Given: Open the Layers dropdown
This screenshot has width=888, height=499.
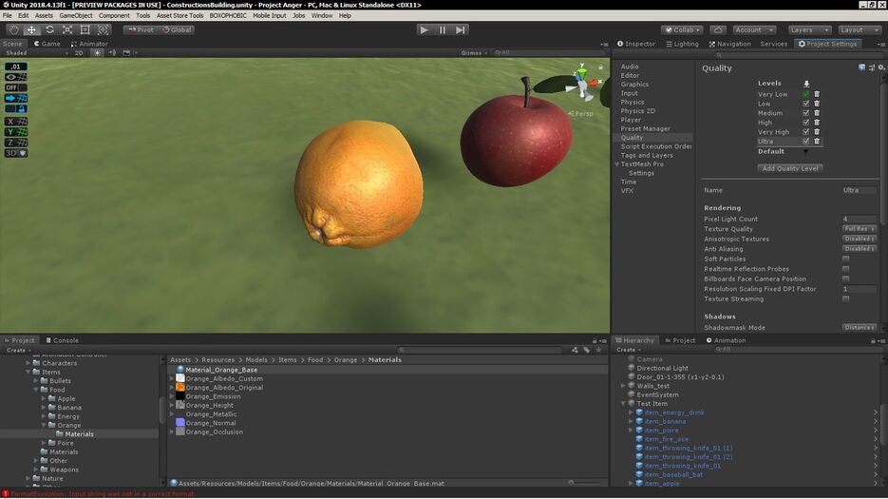Looking at the screenshot, I should tap(809, 29).
